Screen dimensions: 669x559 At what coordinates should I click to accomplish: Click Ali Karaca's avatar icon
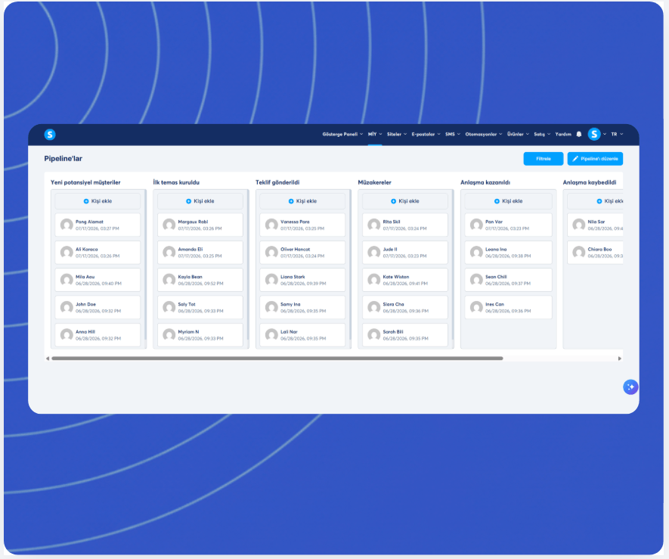tap(67, 252)
